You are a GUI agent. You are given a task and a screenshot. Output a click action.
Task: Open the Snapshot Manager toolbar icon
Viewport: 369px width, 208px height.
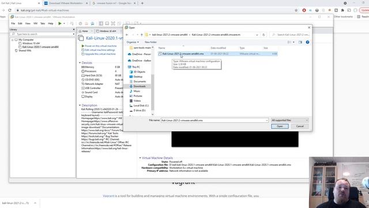point(92,23)
